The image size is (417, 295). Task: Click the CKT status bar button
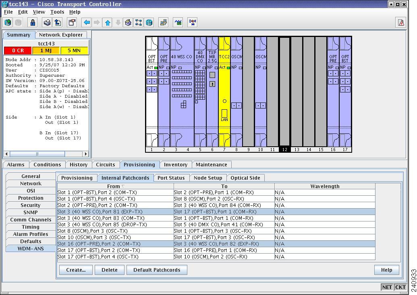400,287
